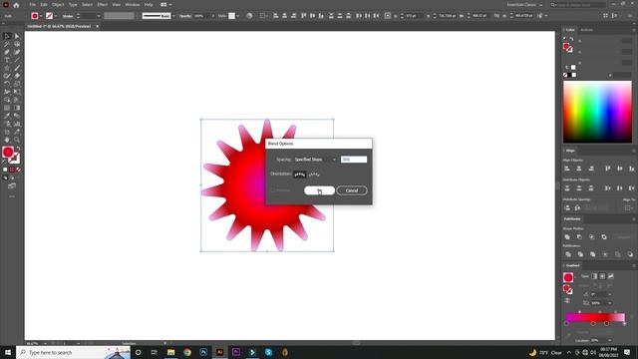Click the Minus Front shape mode icon

pos(579,237)
